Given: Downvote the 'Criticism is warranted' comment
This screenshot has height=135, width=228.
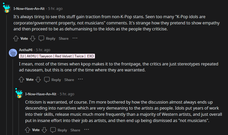Looking at the screenshot, I should pyautogui.click(x=44, y=130).
